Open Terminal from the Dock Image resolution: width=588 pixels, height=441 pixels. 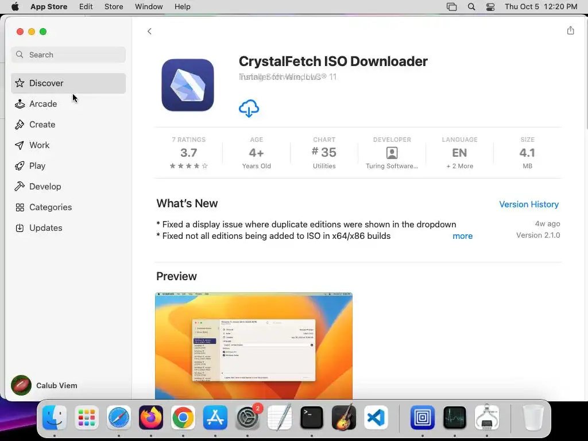coord(312,417)
